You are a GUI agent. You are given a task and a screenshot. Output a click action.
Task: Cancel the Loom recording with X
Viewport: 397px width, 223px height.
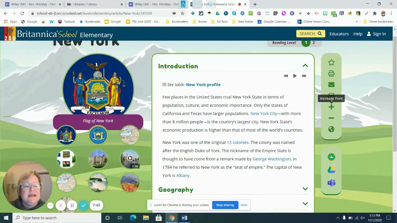(x=60, y=205)
